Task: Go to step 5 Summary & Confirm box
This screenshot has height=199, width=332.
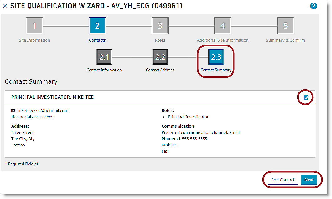Action: (285, 26)
